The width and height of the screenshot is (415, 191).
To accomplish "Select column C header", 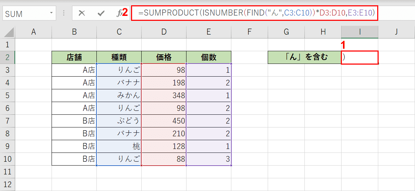I will 119,32.
